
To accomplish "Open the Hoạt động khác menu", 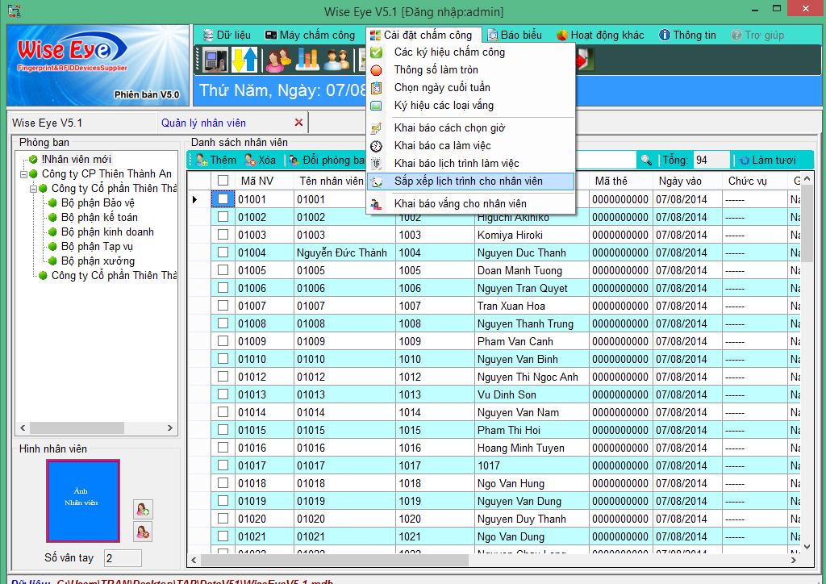I will click(600, 35).
